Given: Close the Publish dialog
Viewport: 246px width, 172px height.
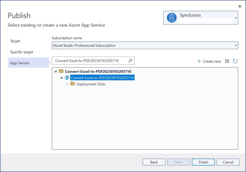Looking at the screenshot, I should point(240,6).
